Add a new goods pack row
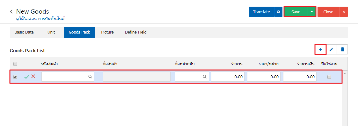Image resolution: width=358 pixels, height=126 pixels. point(321,49)
